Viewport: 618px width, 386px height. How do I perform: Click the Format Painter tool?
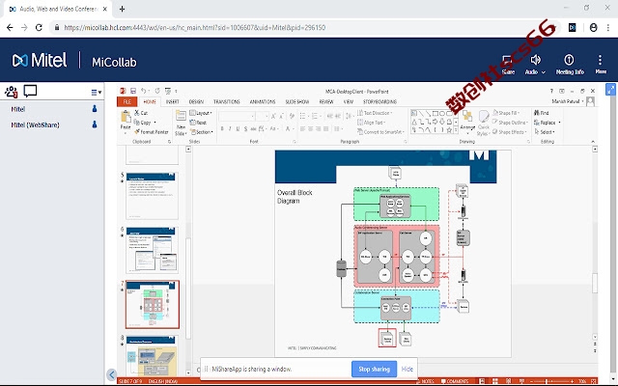coord(152,132)
